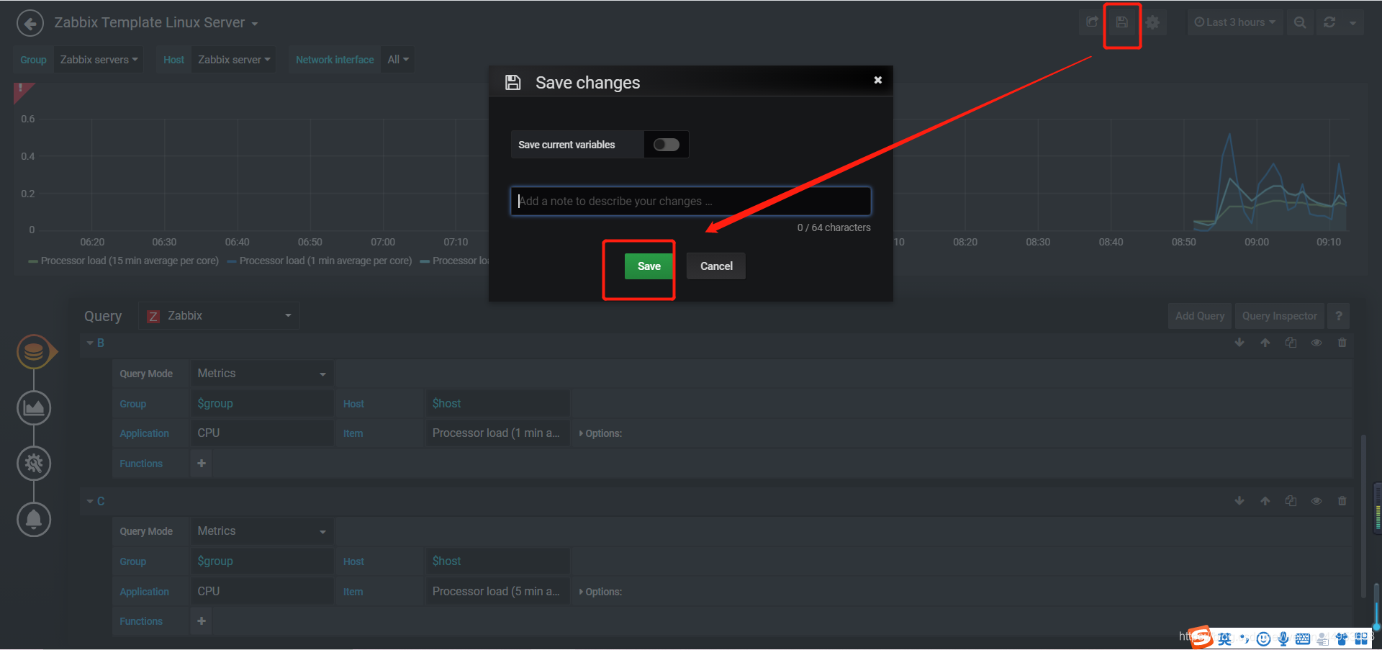Toggle Save current variables switch
The image size is (1382, 650).
pyautogui.click(x=666, y=145)
